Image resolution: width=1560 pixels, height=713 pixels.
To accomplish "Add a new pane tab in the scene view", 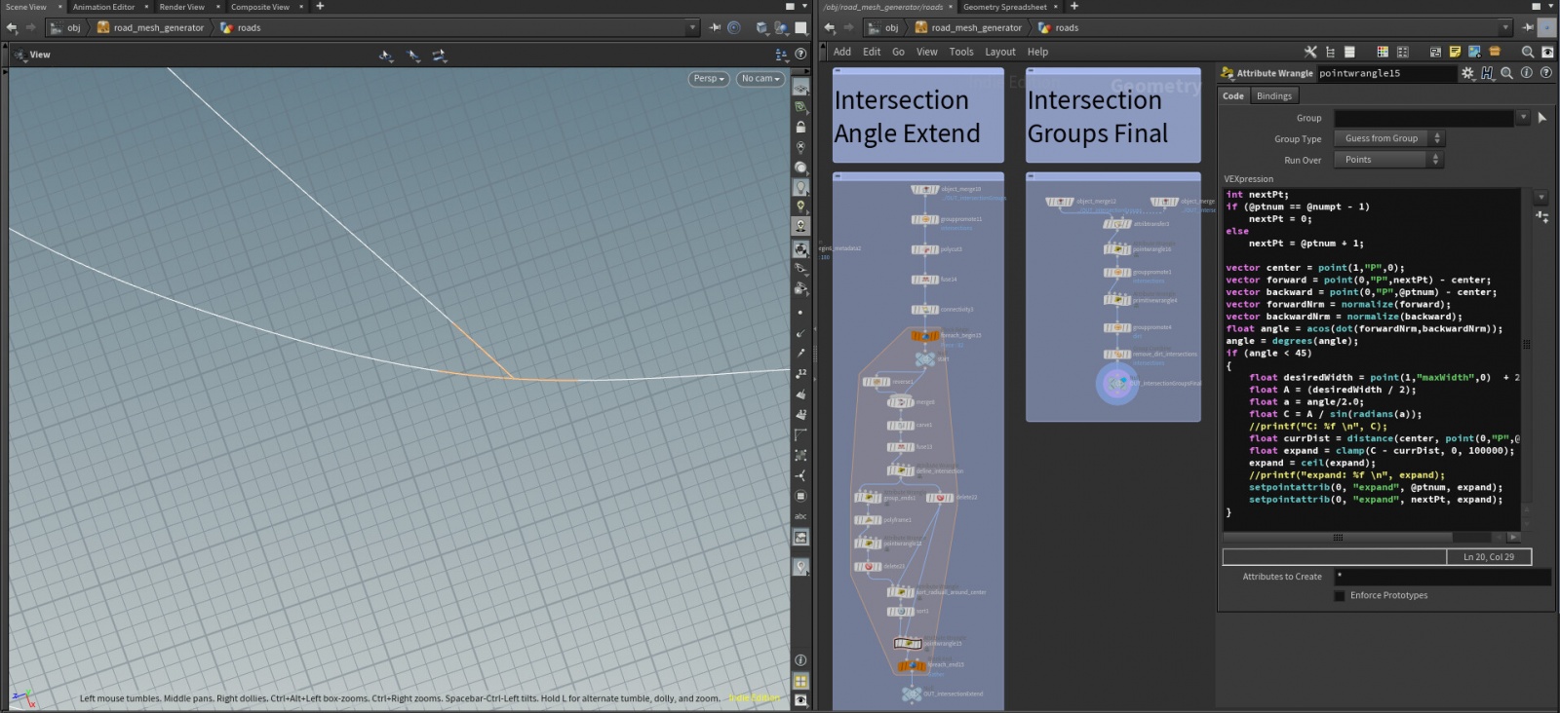I will point(320,7).
